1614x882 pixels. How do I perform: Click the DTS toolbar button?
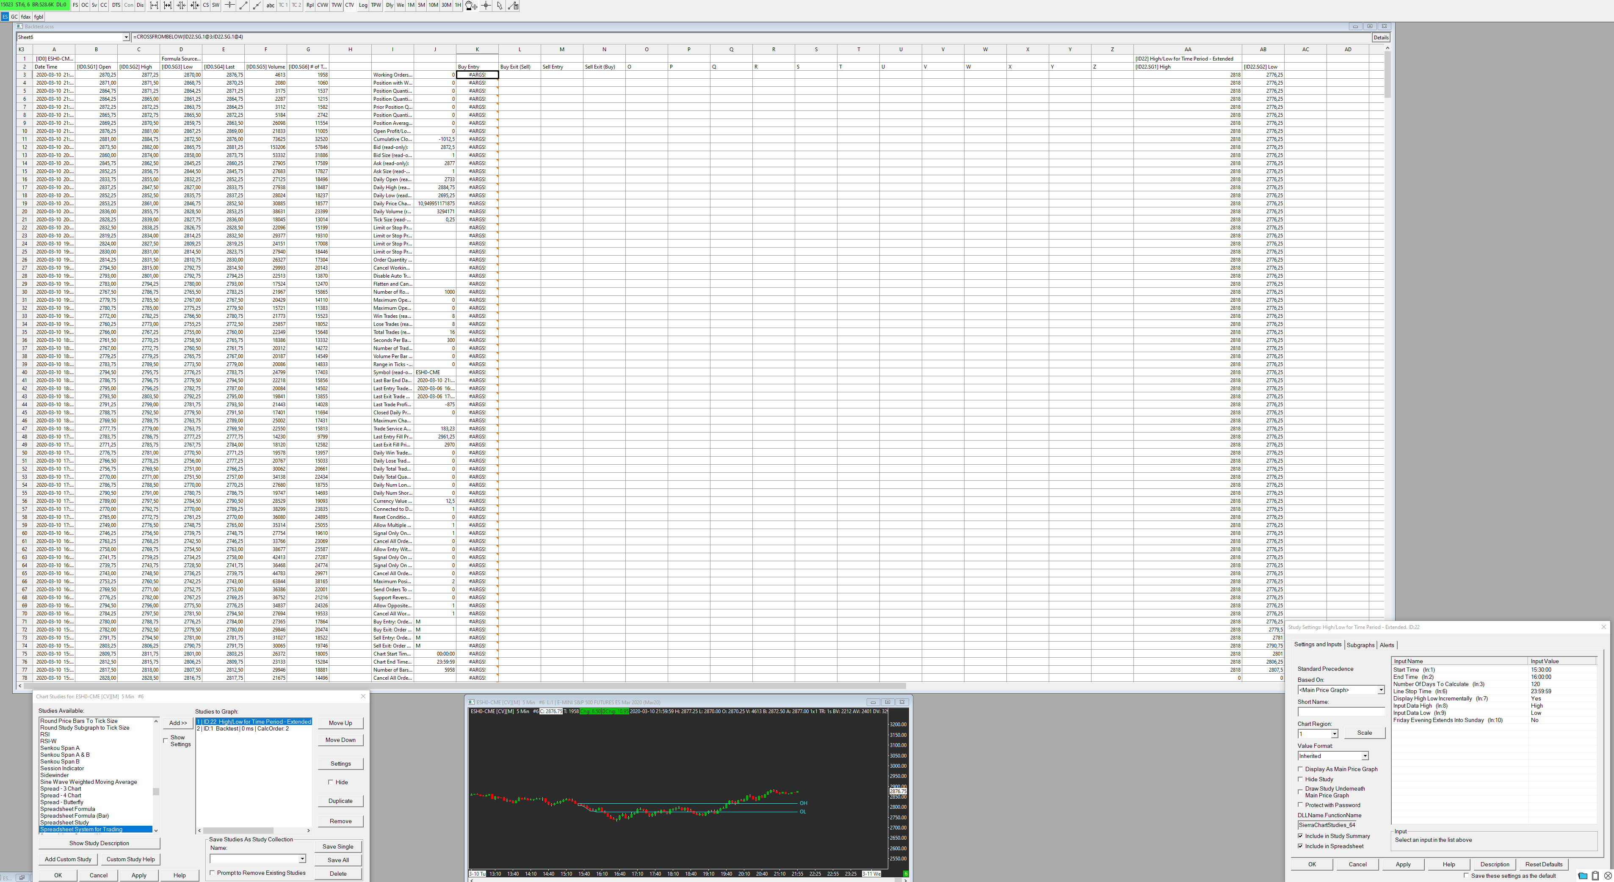click(116, 5)
